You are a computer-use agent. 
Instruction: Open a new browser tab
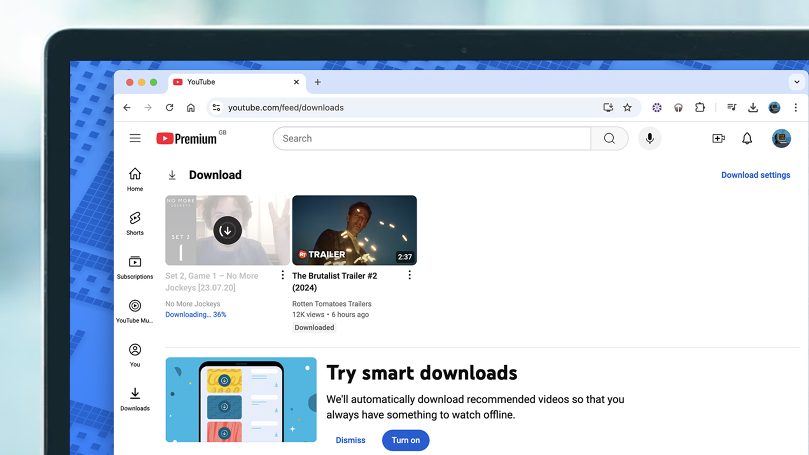[x=318, y=82]
